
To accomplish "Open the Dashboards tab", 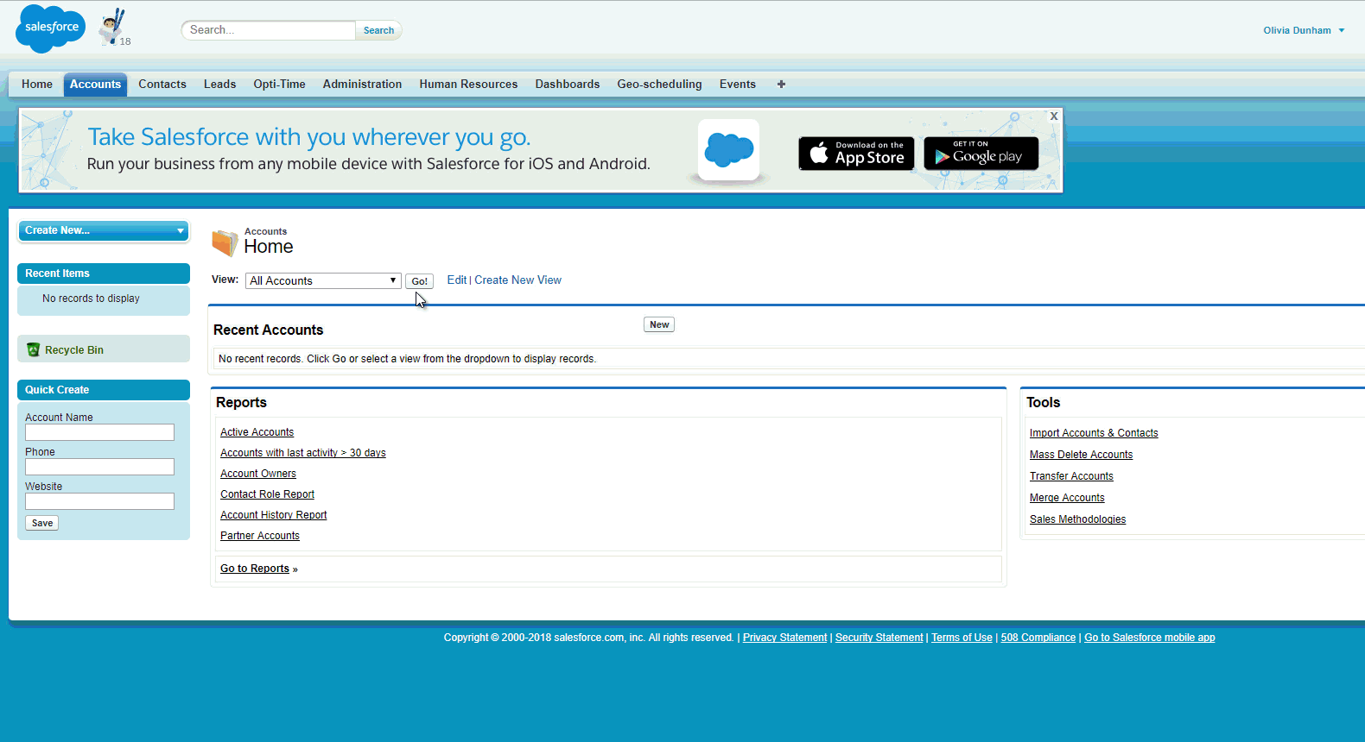I will tap(567, 85).
